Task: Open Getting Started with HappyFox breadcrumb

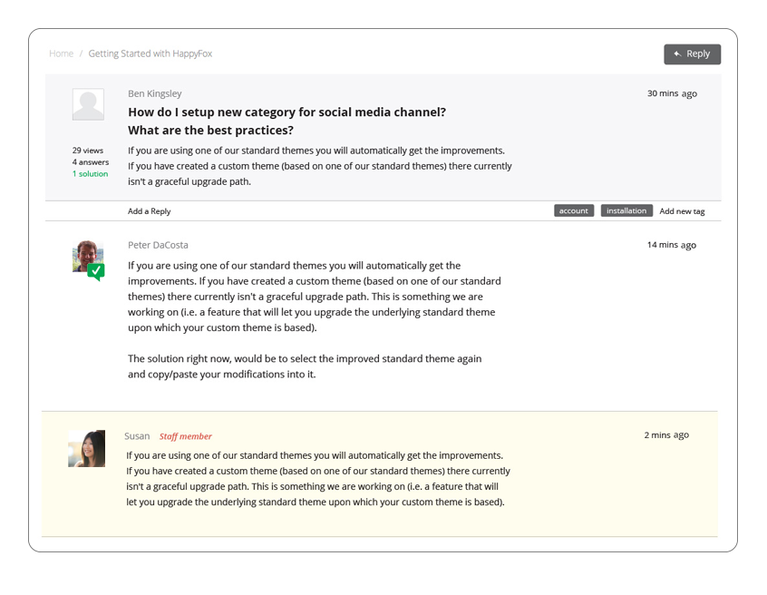Action: [x=150, y=54]
